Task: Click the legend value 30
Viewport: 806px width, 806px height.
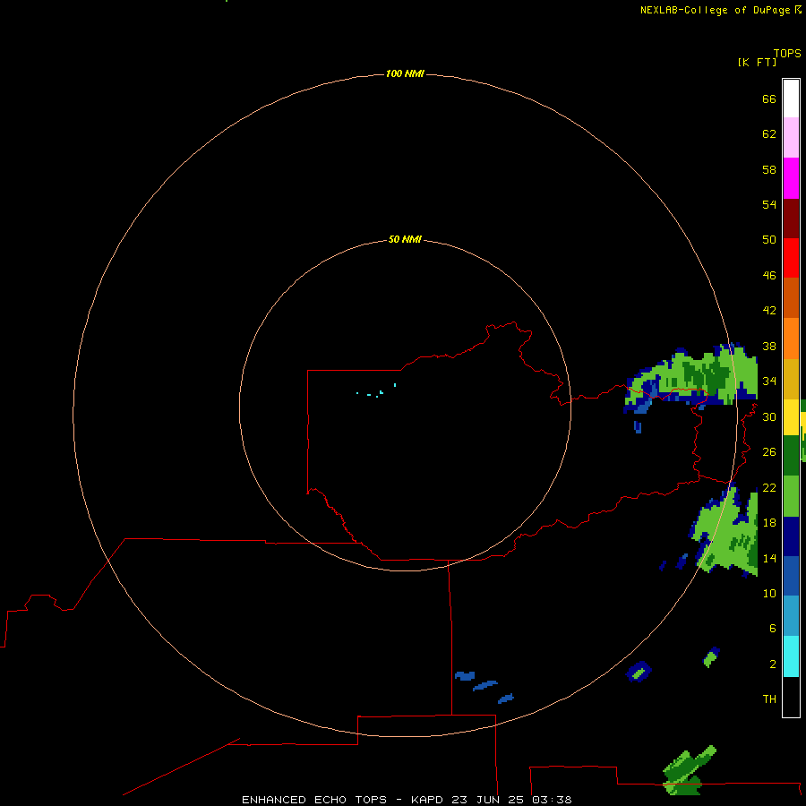Action: 769,416
